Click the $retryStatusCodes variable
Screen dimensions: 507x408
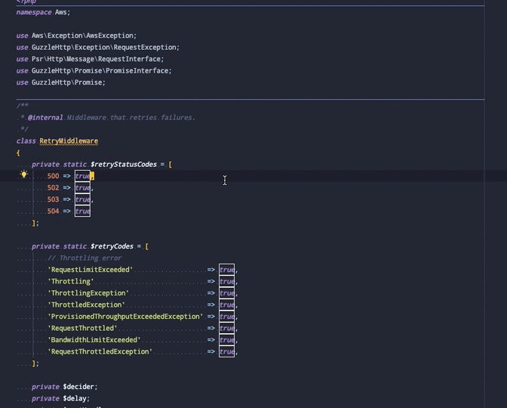tap(124, 165)
